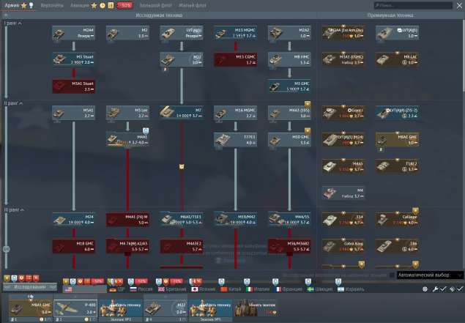Viewport: 465px width, 323px height.
Task: Switch to the Вертолёты tab
Action: pyautogui.click(x=52, y=5)
